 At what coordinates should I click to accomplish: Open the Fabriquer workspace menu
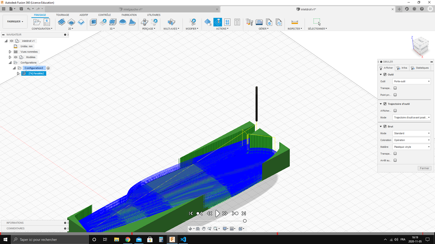(14, 21)
